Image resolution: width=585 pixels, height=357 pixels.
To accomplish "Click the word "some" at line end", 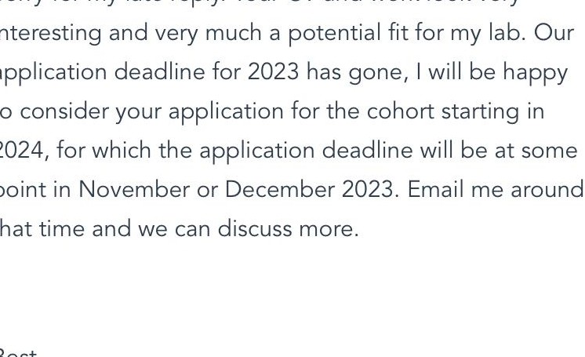I will tap(549, 152).
